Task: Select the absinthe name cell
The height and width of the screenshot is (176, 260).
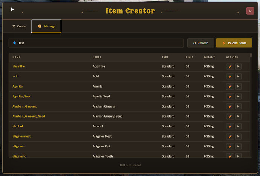Action: point(18,66)
